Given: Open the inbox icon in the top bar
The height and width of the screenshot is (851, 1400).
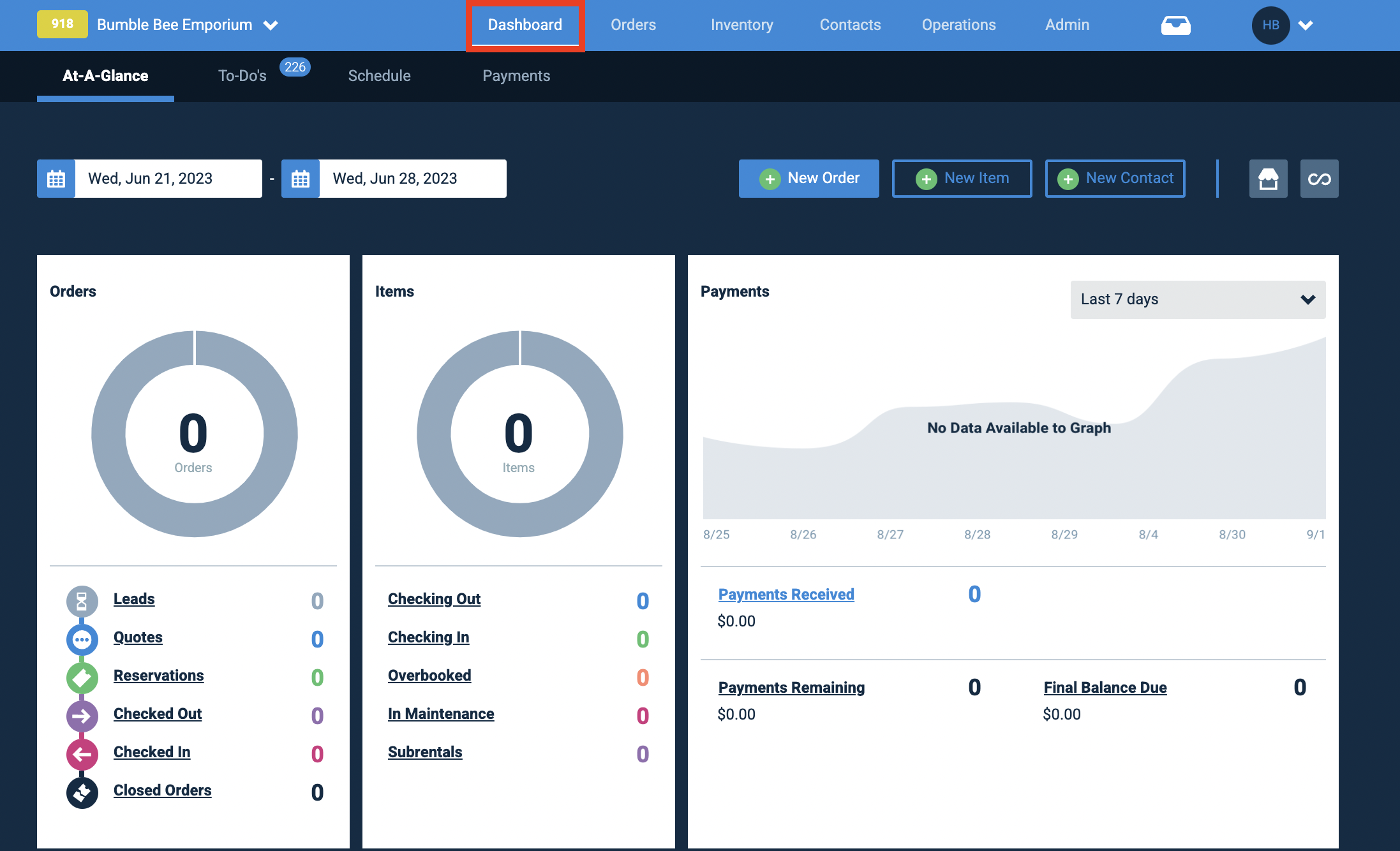Looking at the screenshot, I should click(x=1175, y=25).
